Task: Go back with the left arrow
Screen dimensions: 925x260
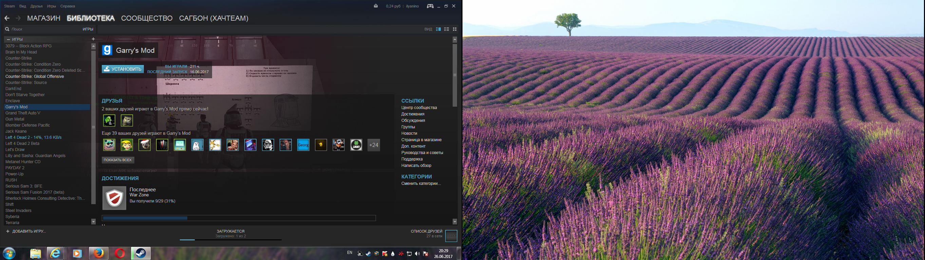Action: tap(7, 18)
